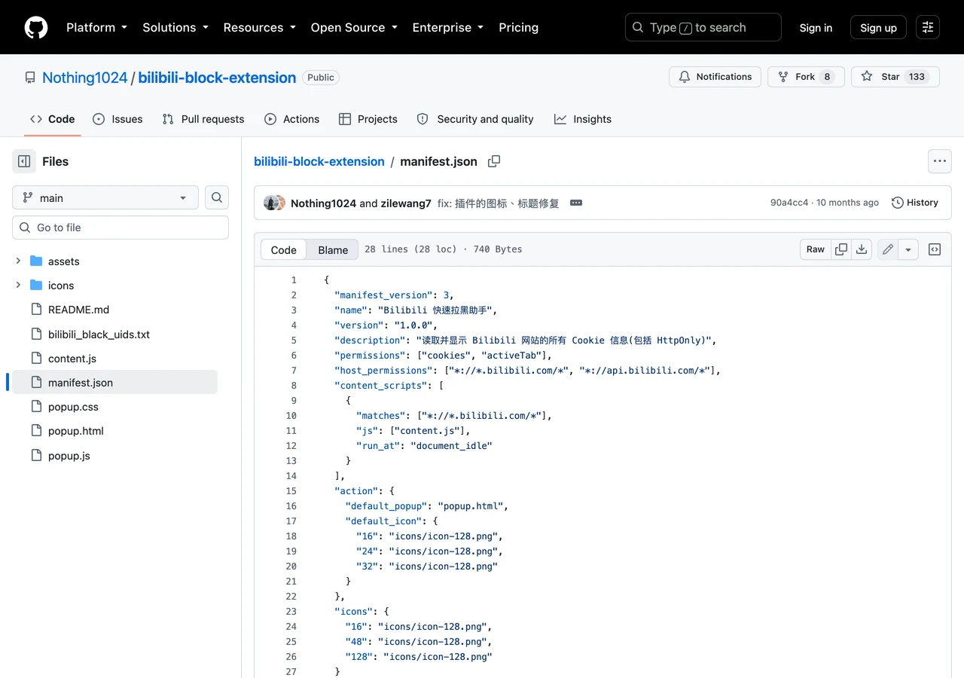Copy raw file contents
The height and width of the screenshot is (678, 964).
coord(841,249)
